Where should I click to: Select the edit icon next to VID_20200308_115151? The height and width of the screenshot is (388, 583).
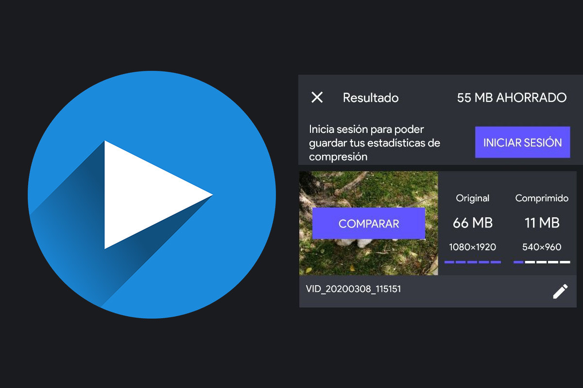click(x=560, y=291)
